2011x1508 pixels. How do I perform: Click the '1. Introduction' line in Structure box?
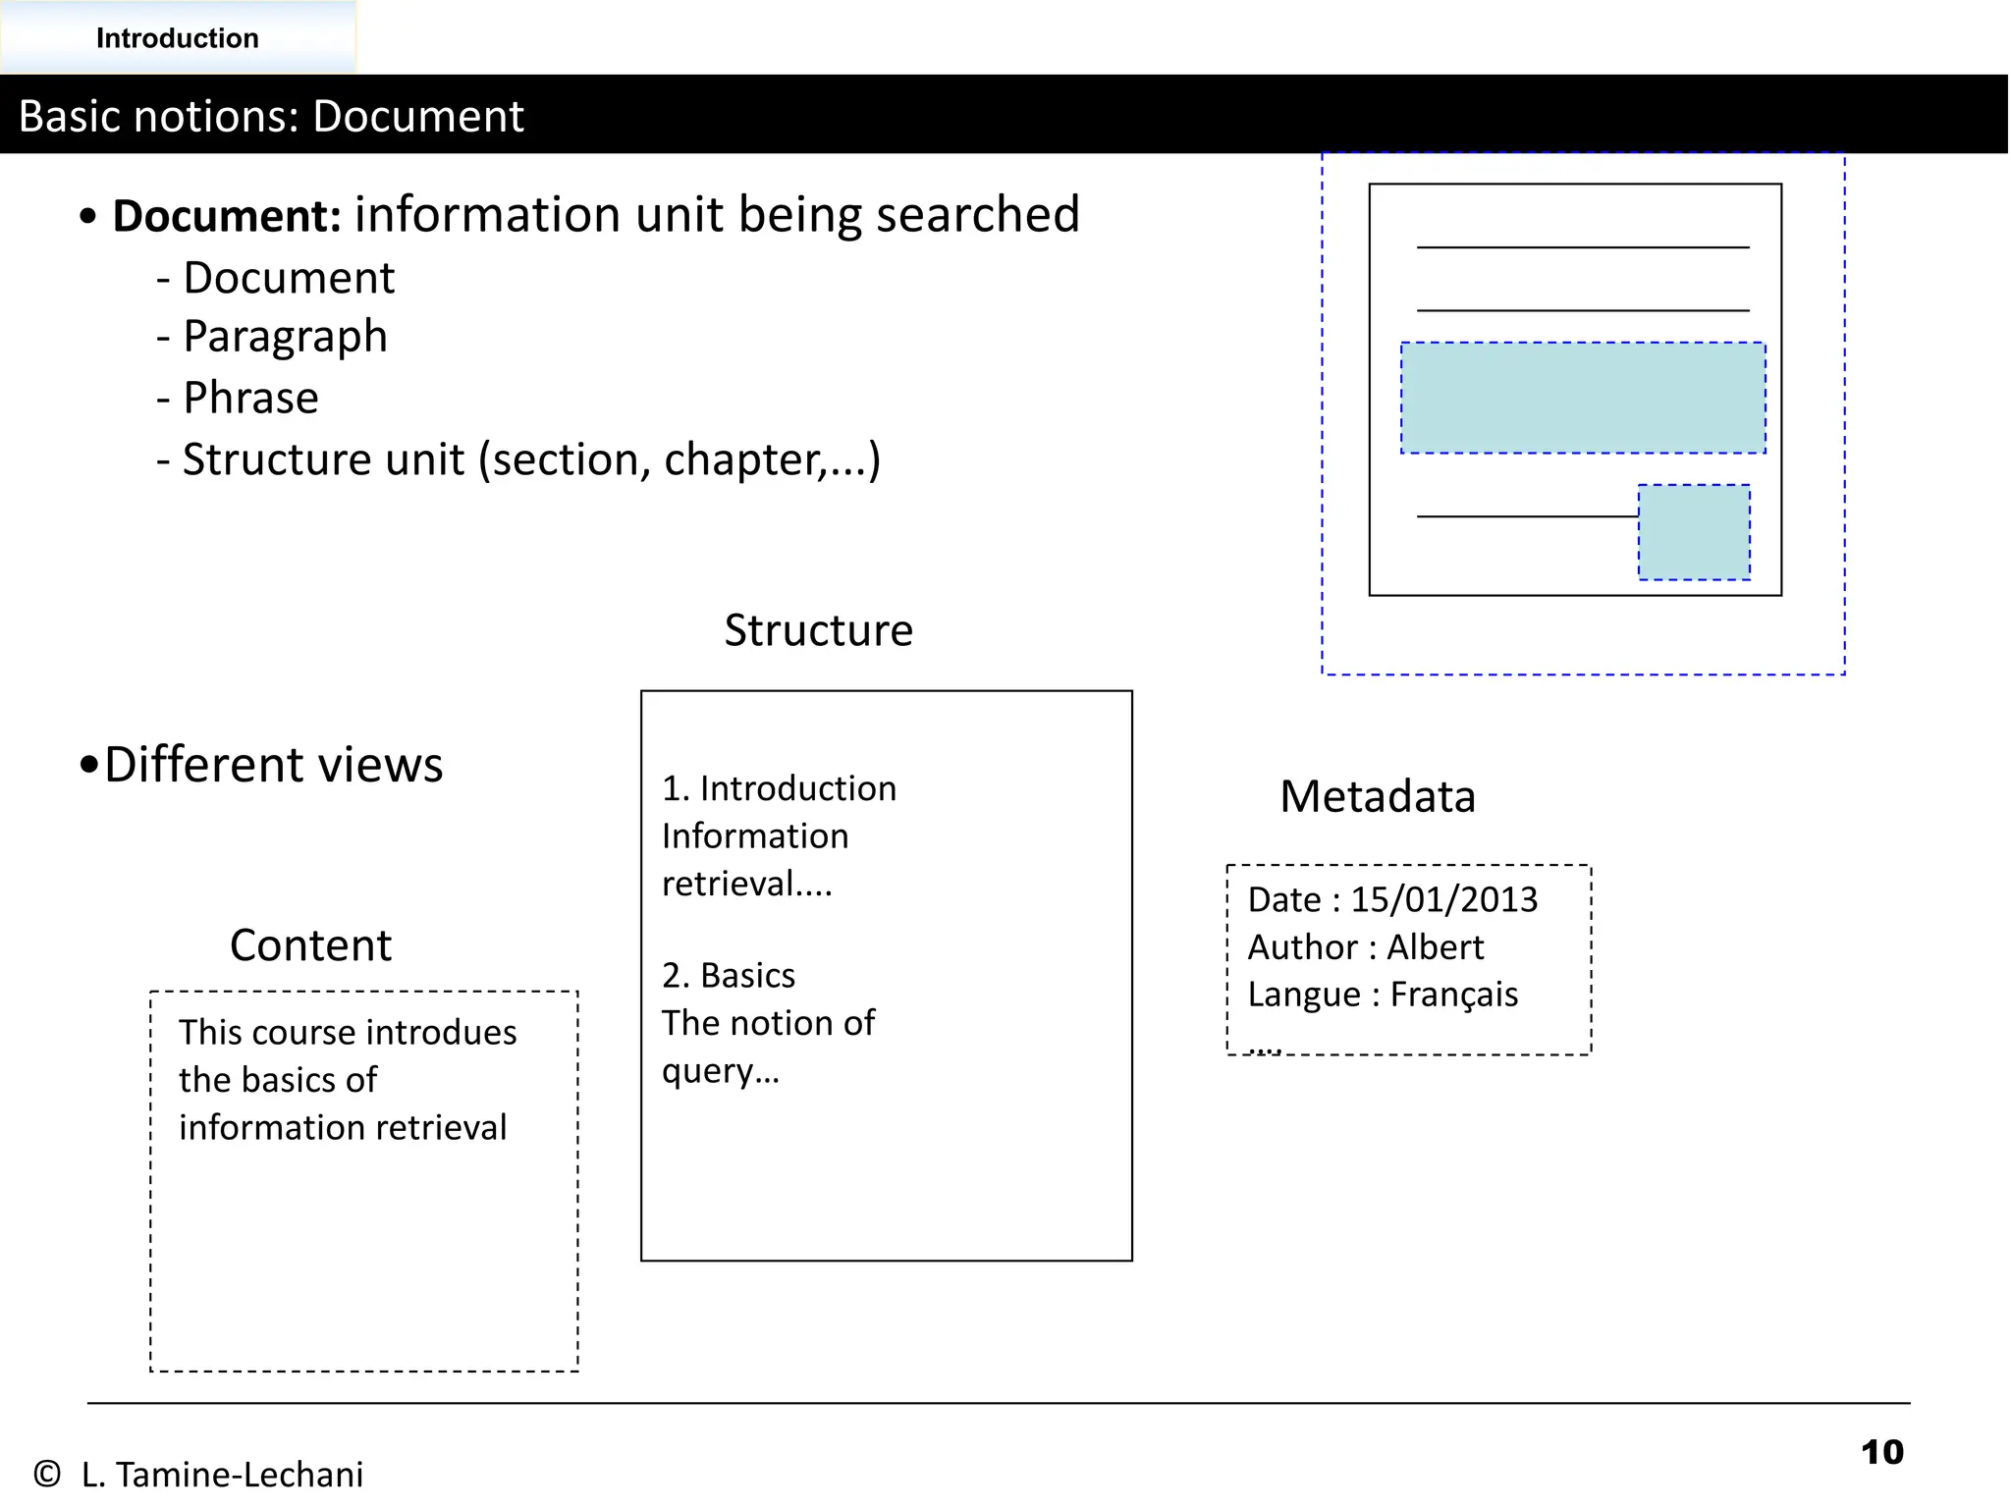coord(779,788)
